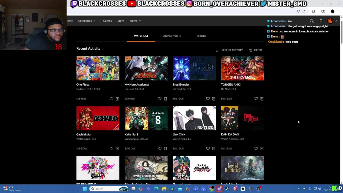Image resolution: width=343 pixels, height=193 pixels.
Task: Expand the News dropdown menu
Action: click(135, 21)
